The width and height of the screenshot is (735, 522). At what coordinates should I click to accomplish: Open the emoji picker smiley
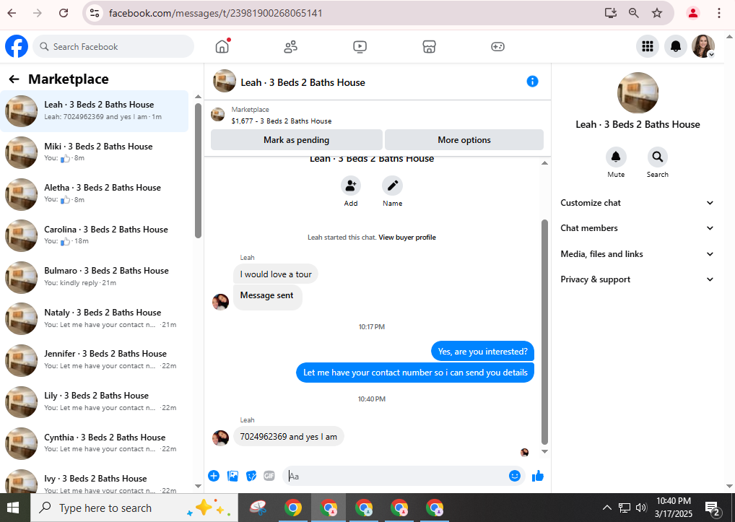[515, 476]
